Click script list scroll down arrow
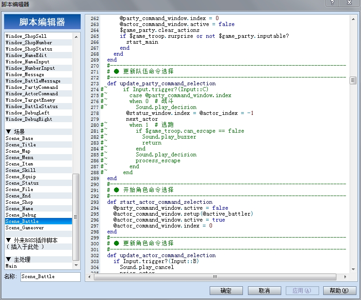The height and width of the screenshot is (300, 361). (76, 265)
